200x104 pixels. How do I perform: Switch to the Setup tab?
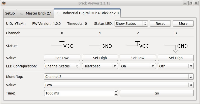(10, 13)
